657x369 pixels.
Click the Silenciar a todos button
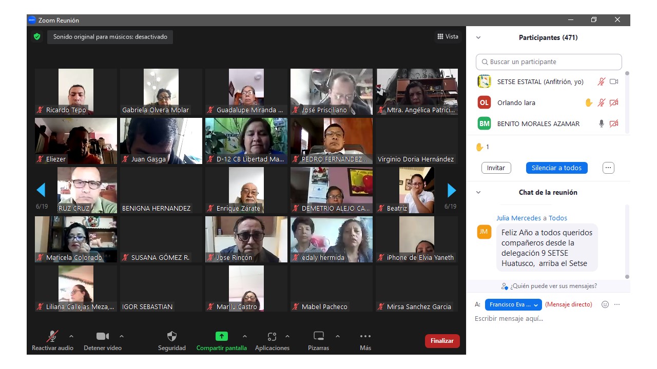click(556, 168)
